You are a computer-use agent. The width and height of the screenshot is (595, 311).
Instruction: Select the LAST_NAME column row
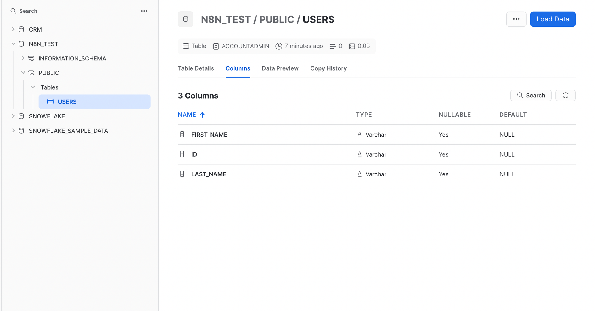point(209,174)
